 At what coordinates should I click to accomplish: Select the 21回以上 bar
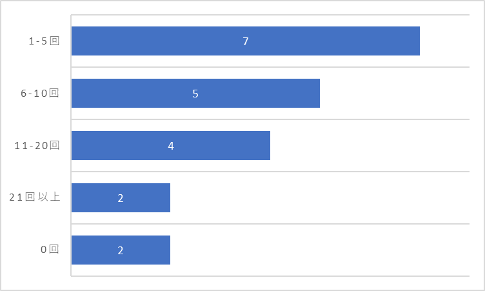tap(121, 198)
